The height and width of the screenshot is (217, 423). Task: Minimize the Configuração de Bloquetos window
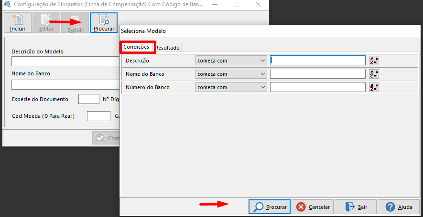215,4
